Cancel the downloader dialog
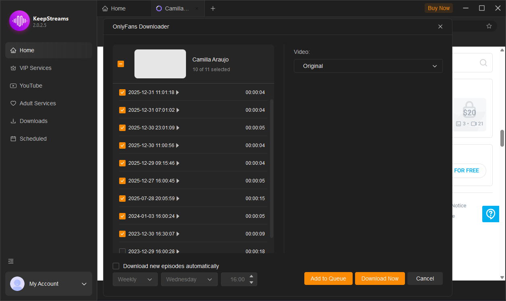 coord(425,278)
